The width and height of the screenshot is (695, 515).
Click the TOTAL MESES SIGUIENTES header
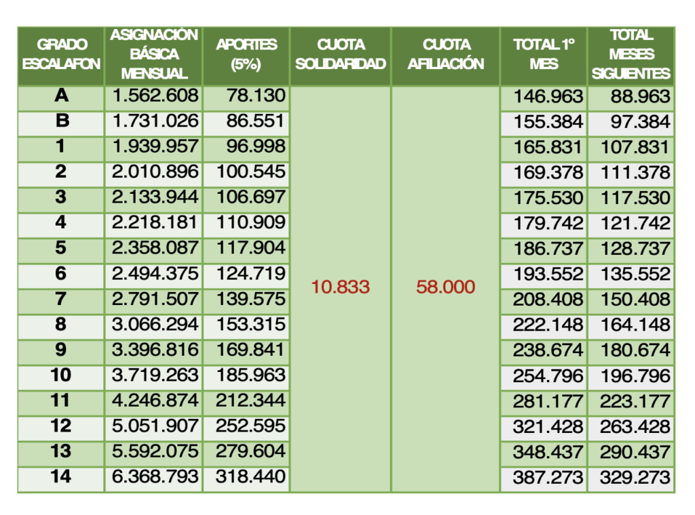pyautogui.click(x=631, y=54)
